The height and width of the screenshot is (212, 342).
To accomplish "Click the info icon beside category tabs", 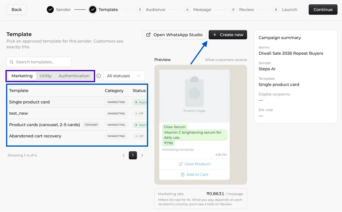I will click(x=99, y=76).
